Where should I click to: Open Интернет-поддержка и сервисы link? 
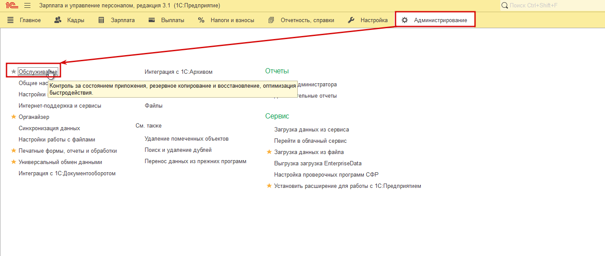[60, 106]
